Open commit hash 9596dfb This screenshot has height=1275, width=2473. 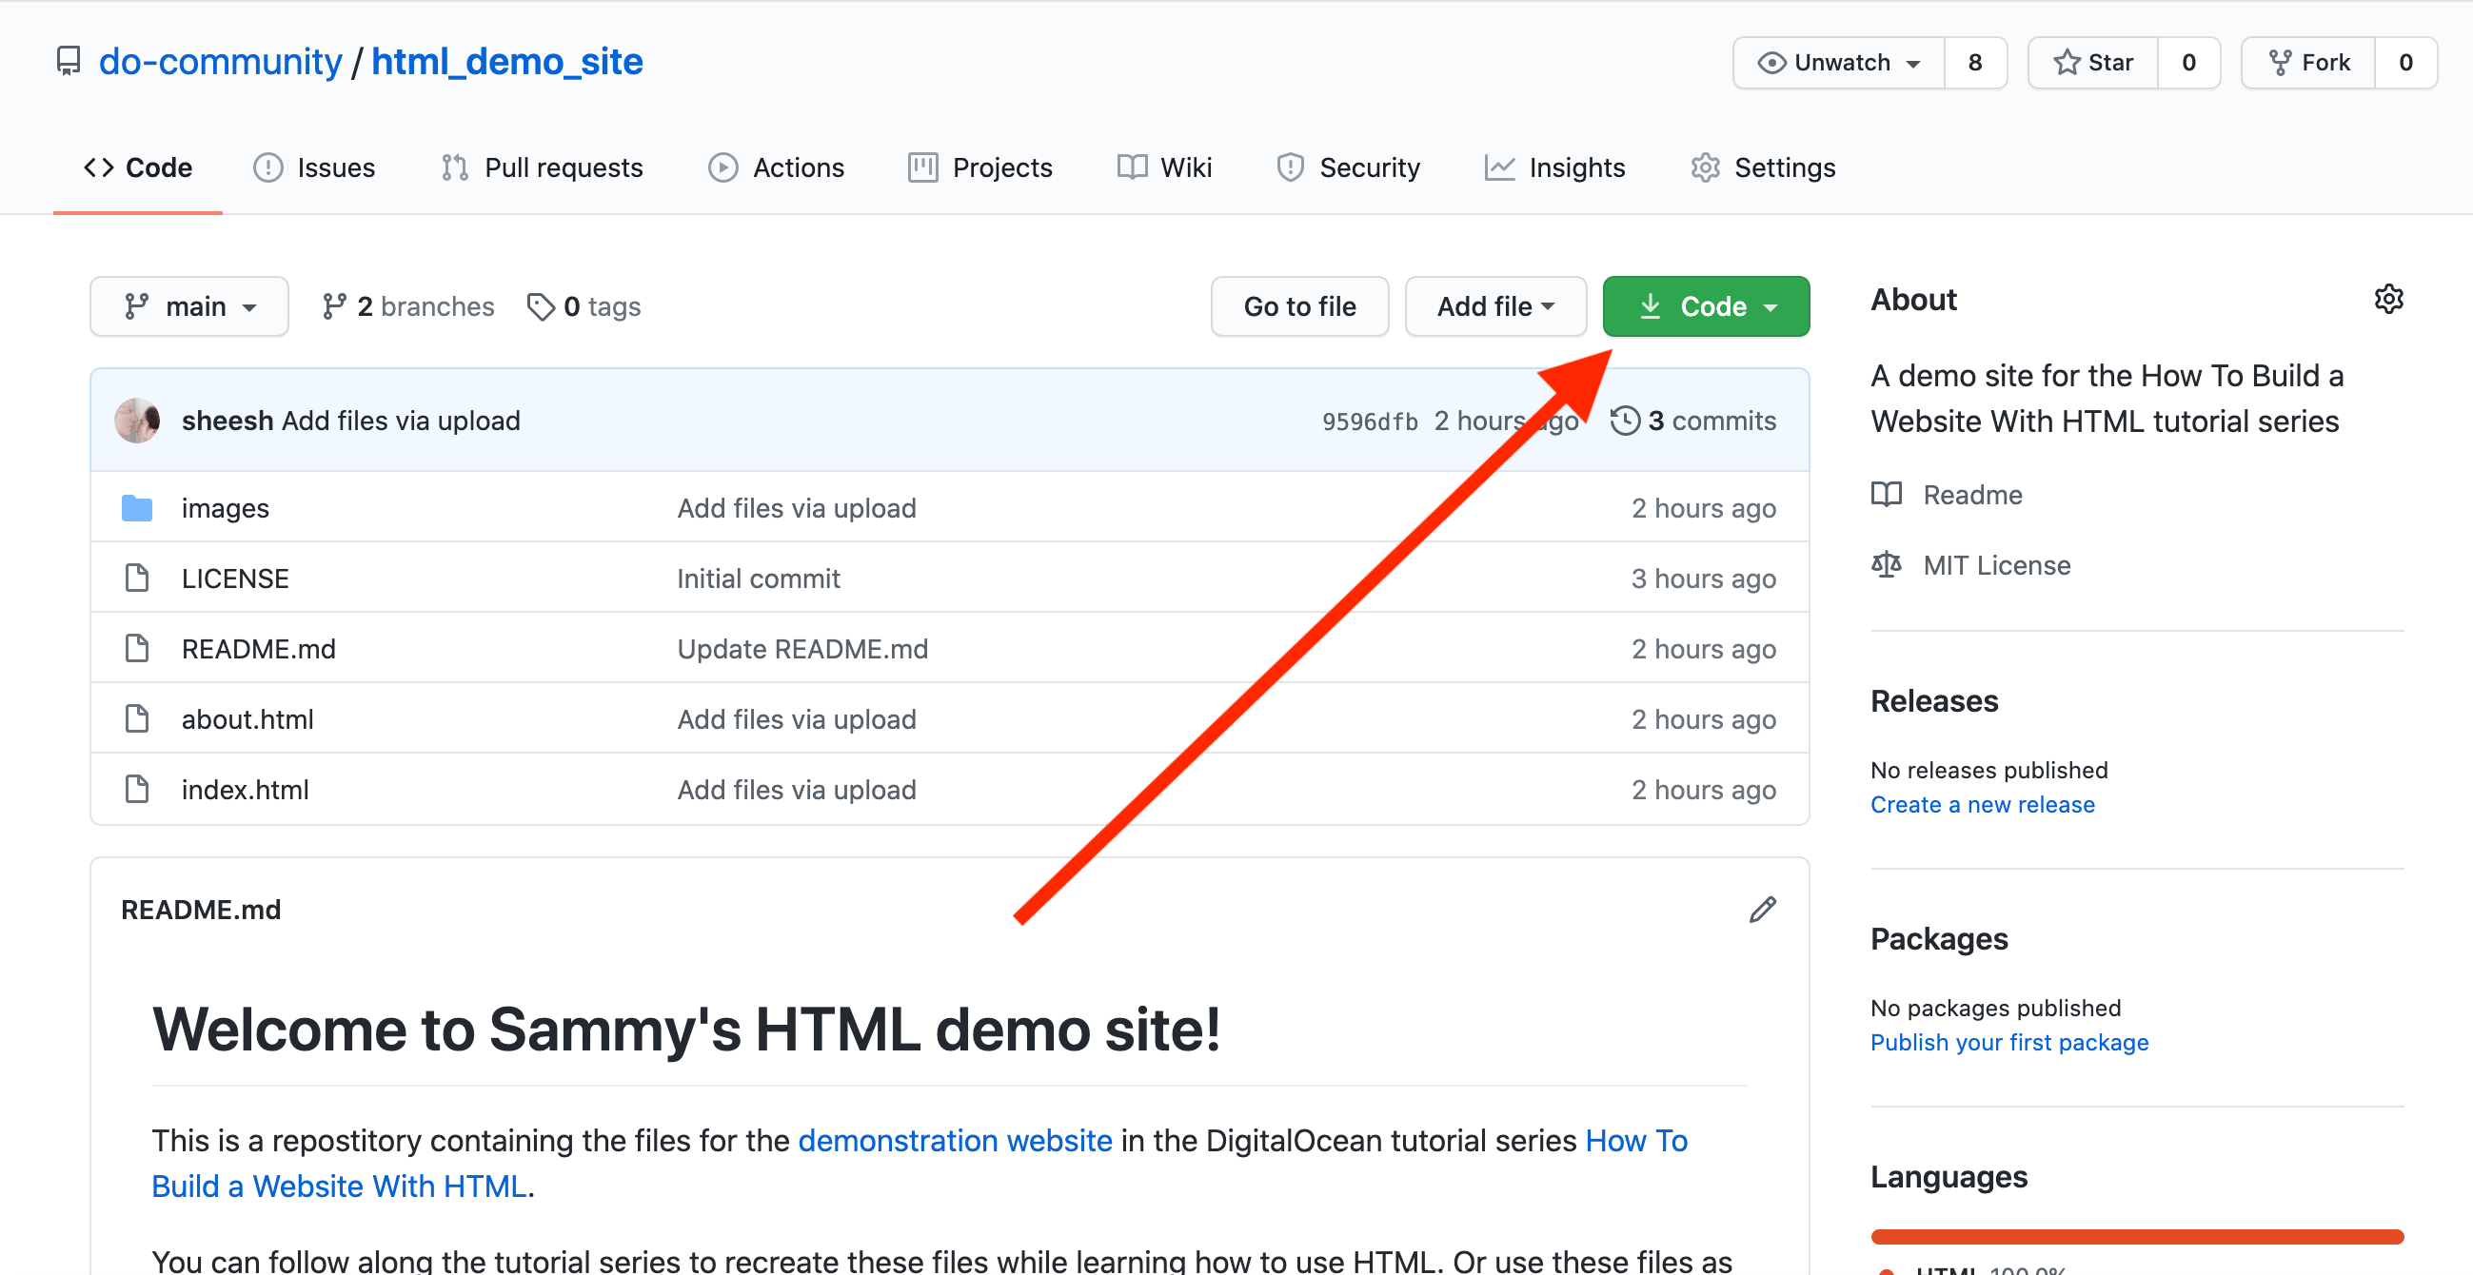click(x=1370, y=422)
